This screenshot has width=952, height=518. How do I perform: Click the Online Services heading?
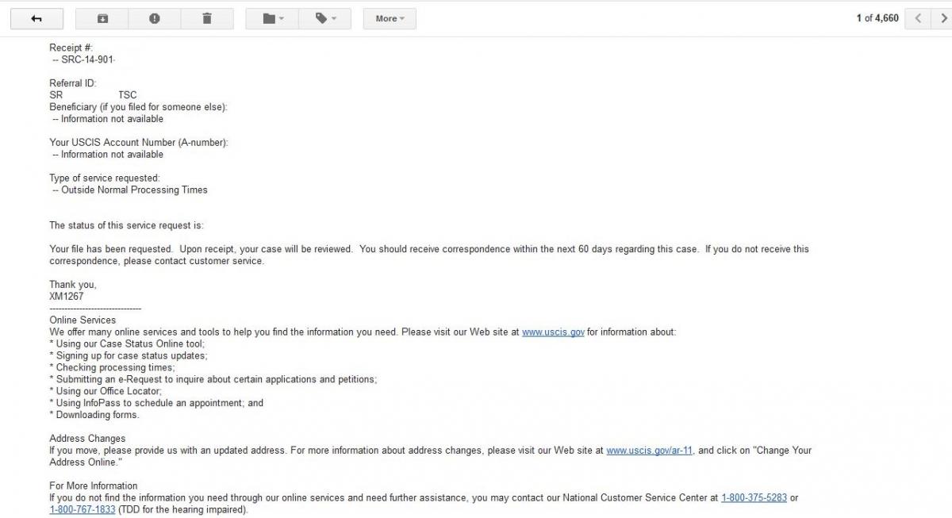pos(83,320)
